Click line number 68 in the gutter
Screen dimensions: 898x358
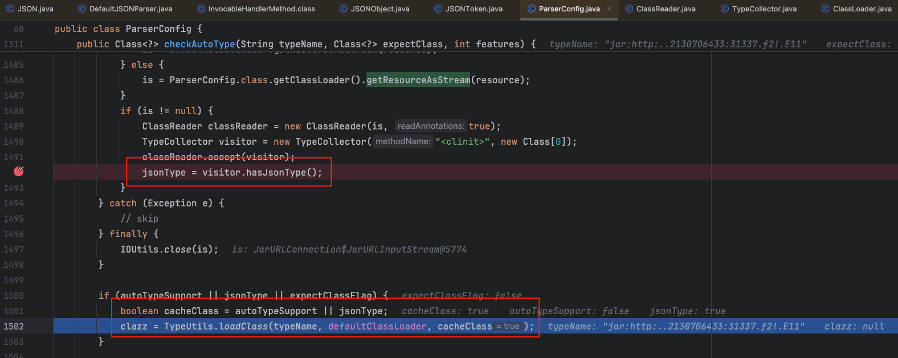tap(19, 29)
